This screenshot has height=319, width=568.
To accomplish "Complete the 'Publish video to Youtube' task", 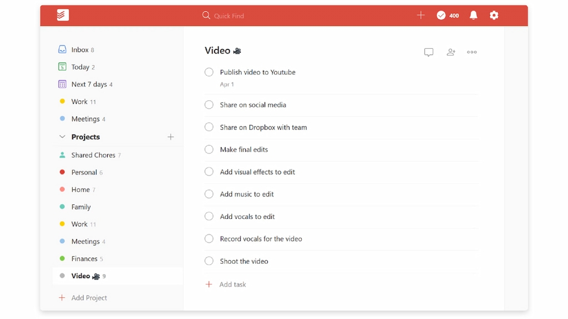I will 209,72.
